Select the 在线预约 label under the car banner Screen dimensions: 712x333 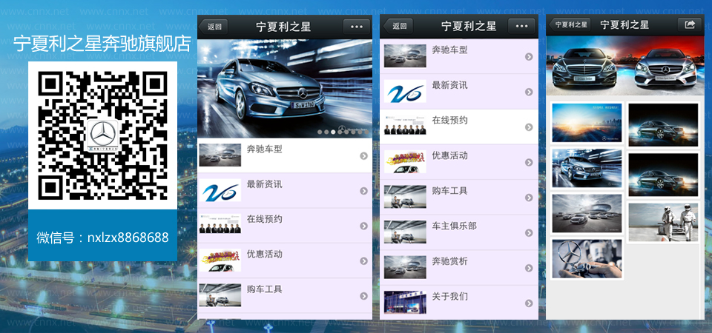(264, 219)
